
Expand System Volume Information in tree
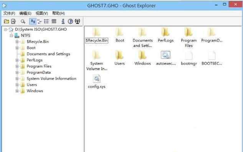[x=17, y=79]
